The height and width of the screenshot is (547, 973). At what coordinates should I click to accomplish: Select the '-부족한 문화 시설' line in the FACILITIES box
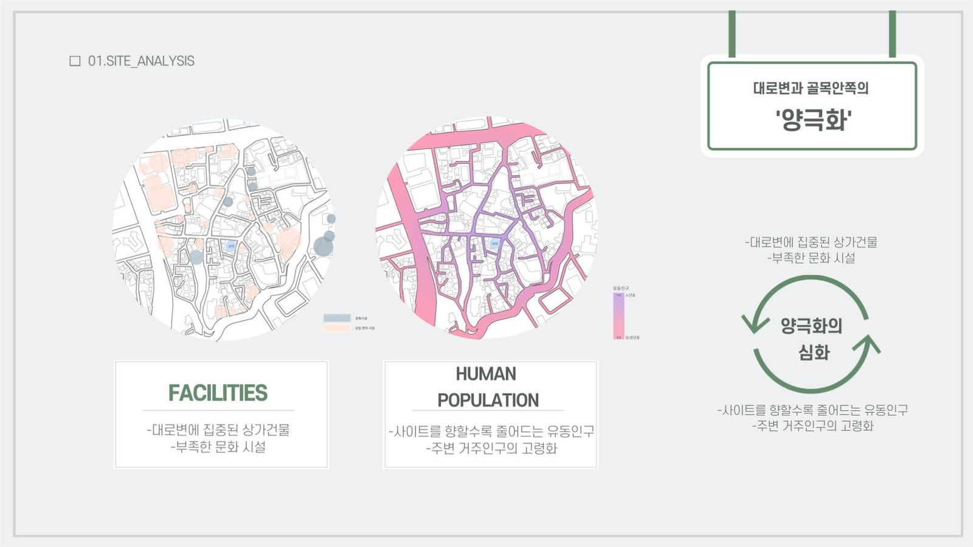tap(218, 447)
